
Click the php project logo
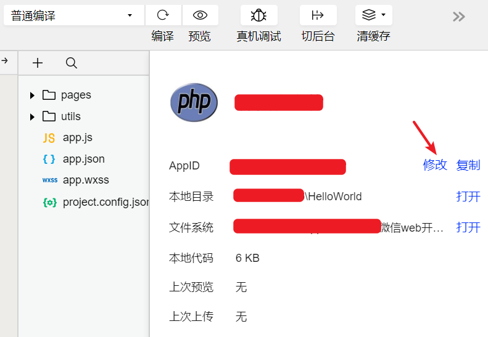194,102
